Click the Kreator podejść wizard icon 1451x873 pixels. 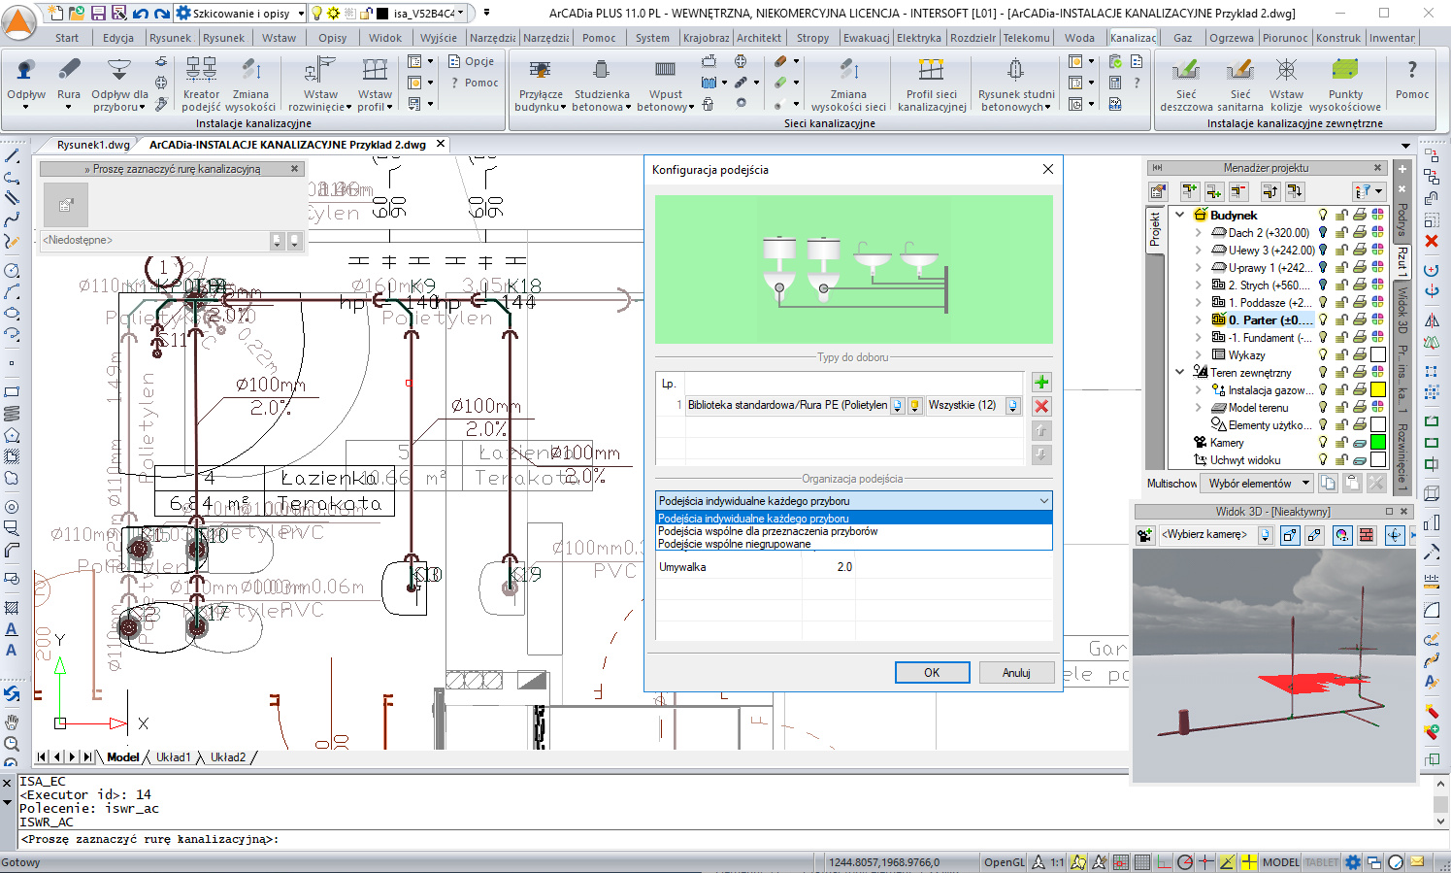(x=201, y=71)
